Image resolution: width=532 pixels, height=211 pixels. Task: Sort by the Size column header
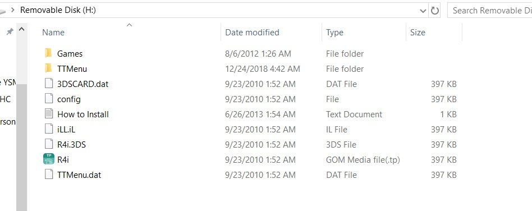418,33
